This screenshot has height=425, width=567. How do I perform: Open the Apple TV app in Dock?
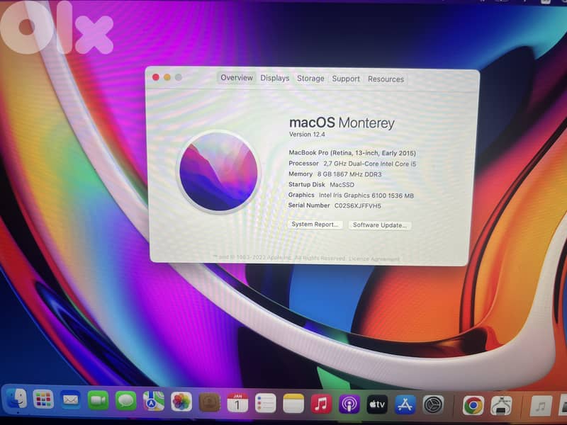click(377, 404)
